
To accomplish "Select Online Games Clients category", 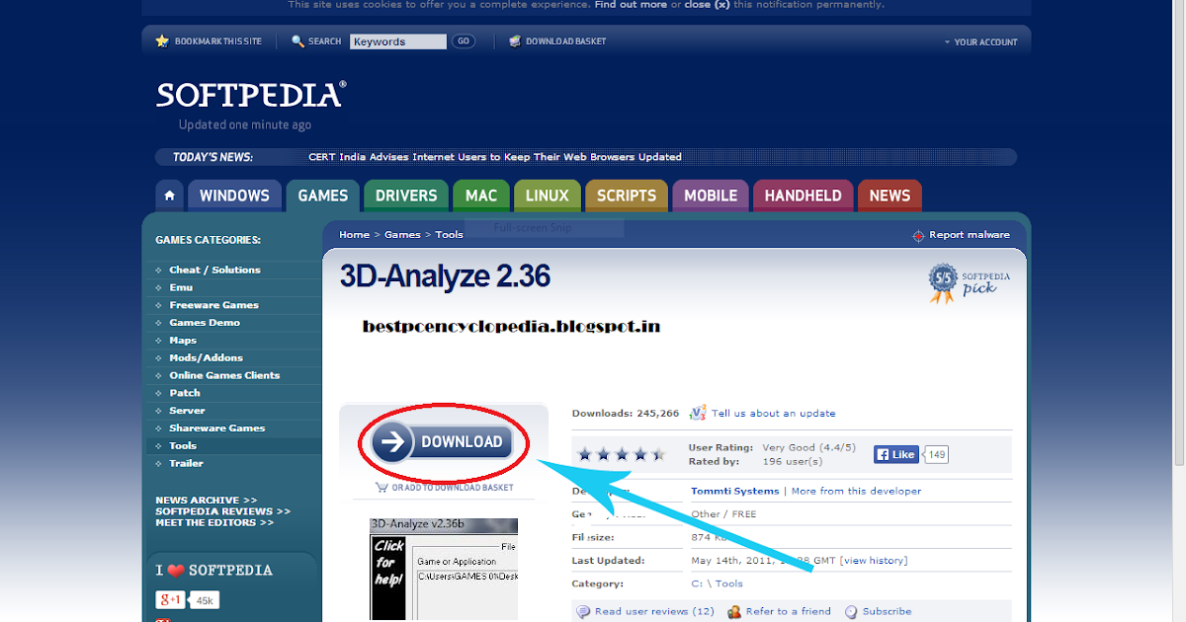I will click(x=224, y=375).
